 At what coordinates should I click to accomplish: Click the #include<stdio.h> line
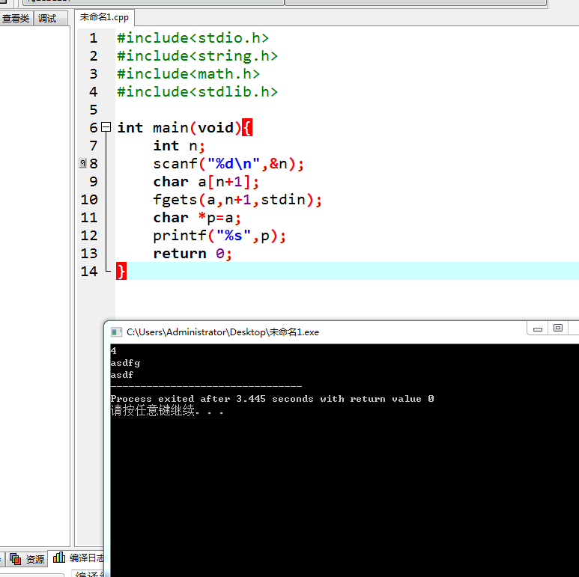(193, 38)
